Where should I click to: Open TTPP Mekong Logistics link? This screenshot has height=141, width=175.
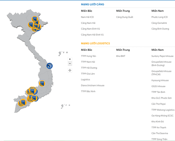point(163,110)
